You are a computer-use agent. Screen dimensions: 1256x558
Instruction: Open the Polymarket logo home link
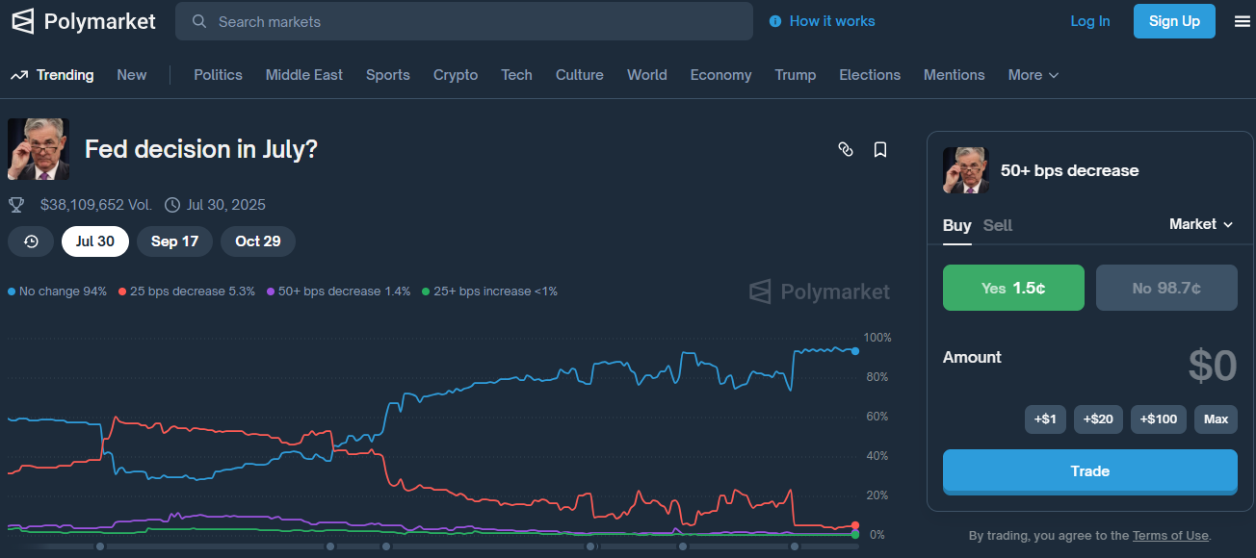[x=83, y=21]
